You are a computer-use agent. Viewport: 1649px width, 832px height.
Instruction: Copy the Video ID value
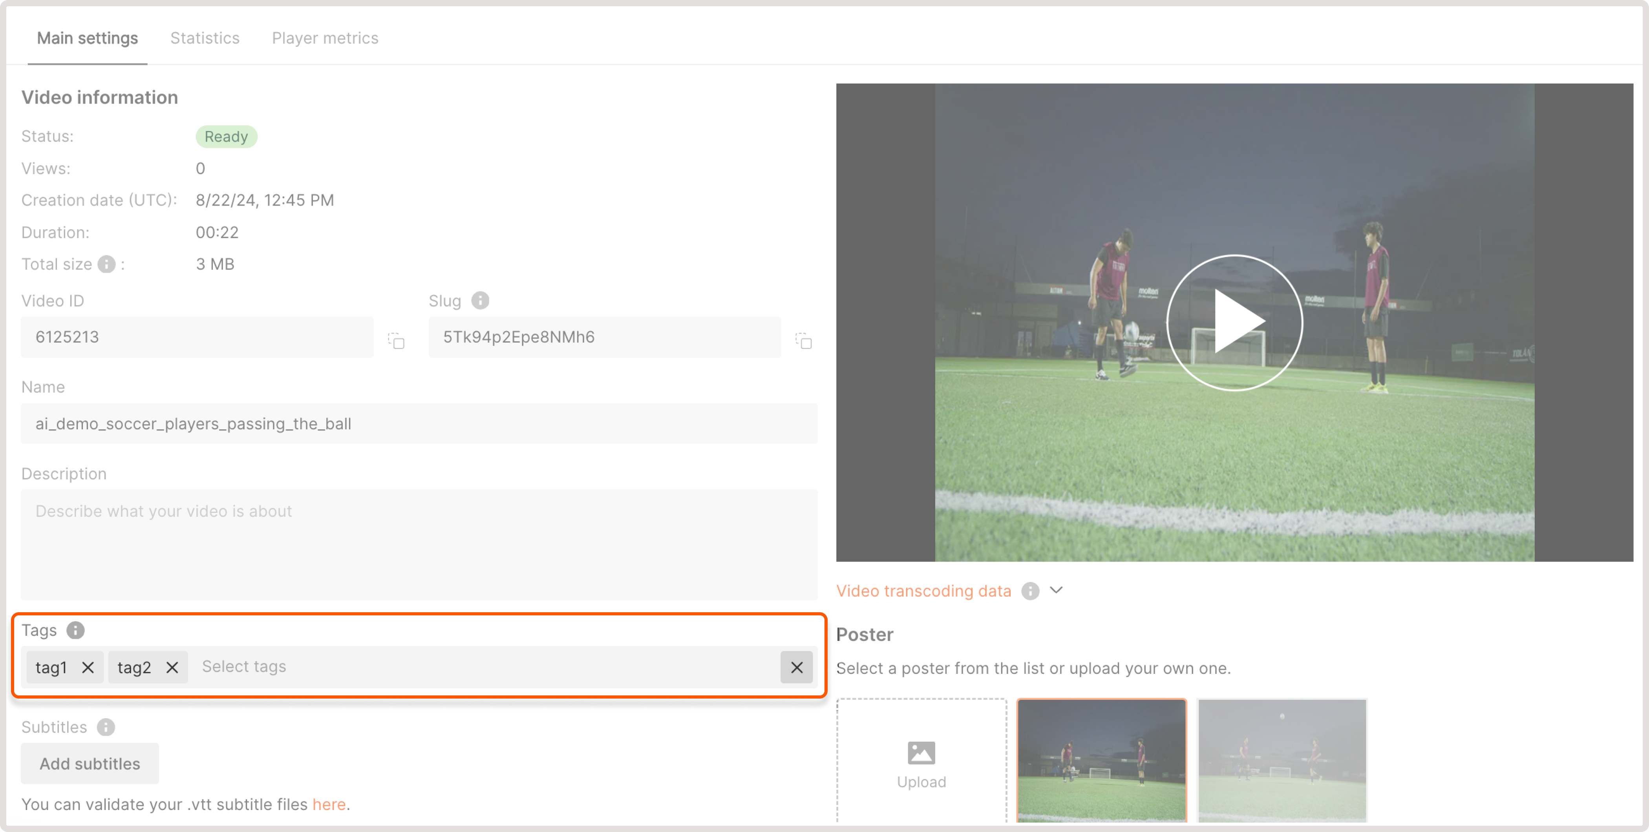[396, 341]
